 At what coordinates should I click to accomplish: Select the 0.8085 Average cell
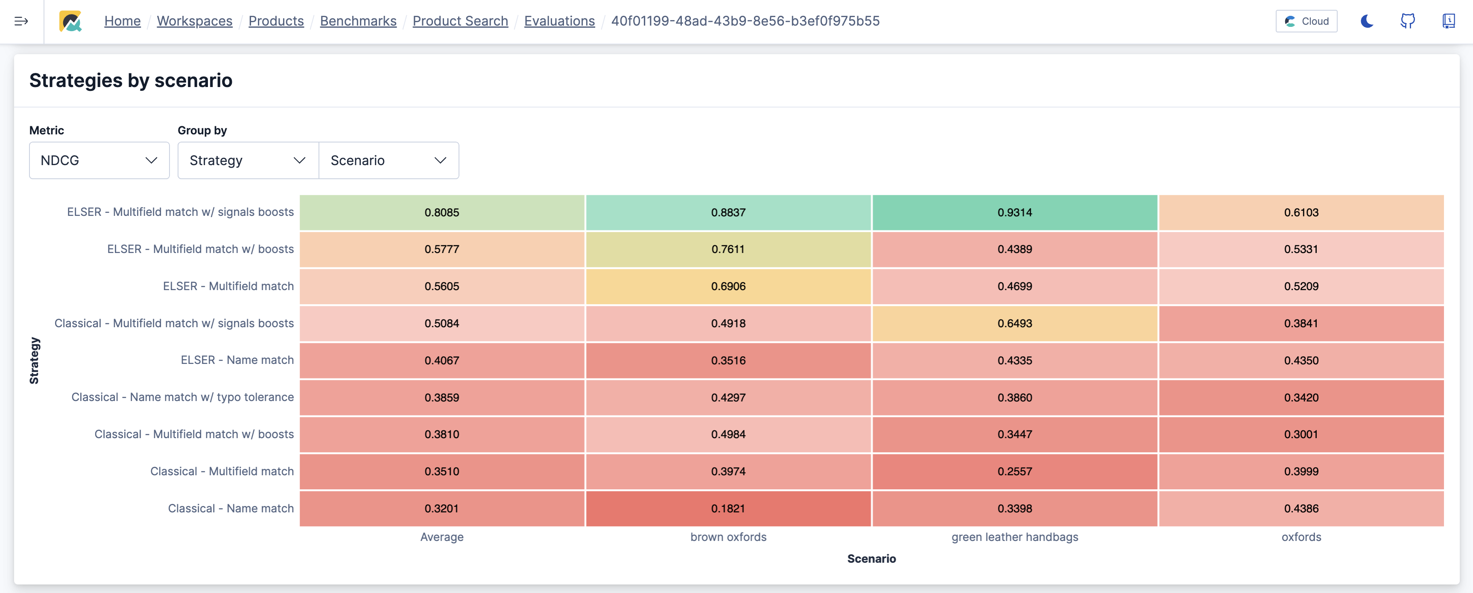click(441, 212)
